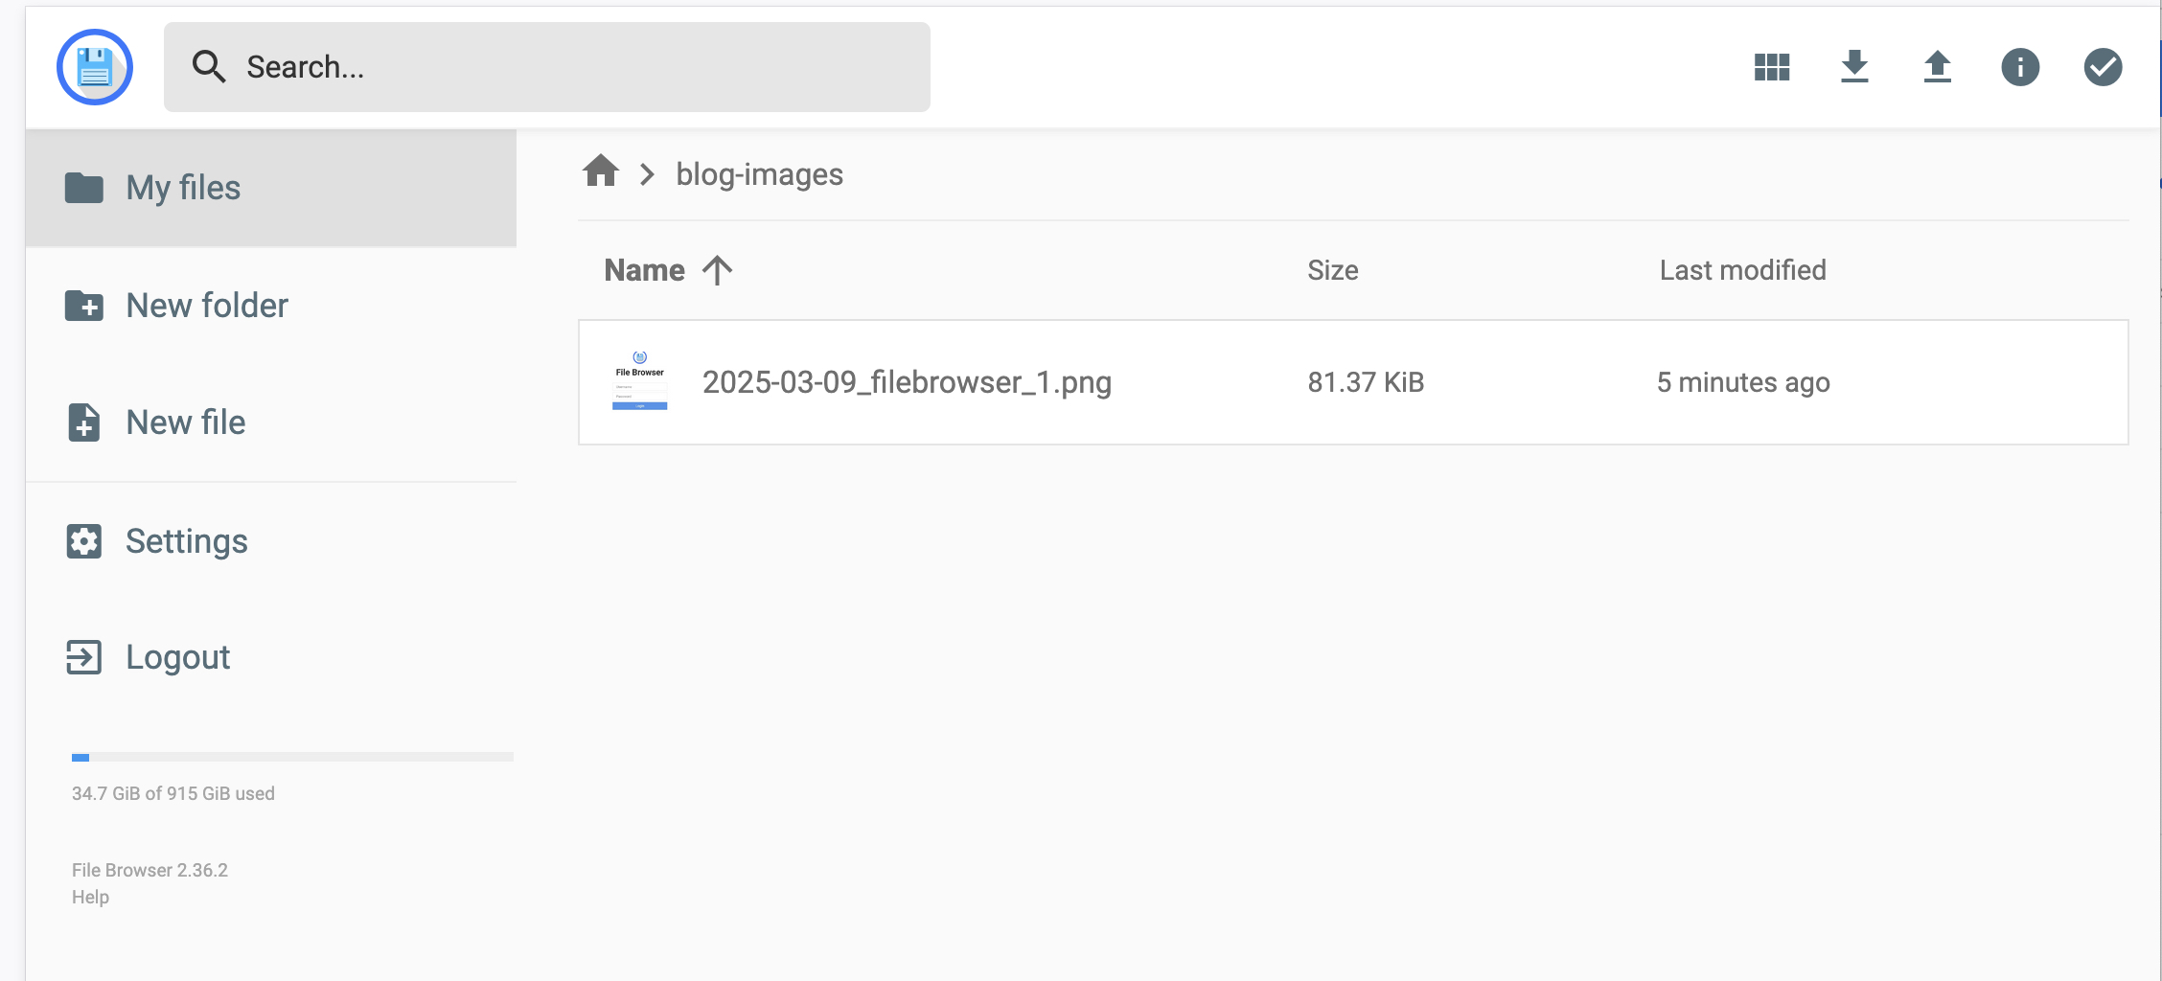Click the breadcrumb chevron separator
2162x981 pixels.
click(648, 174)
